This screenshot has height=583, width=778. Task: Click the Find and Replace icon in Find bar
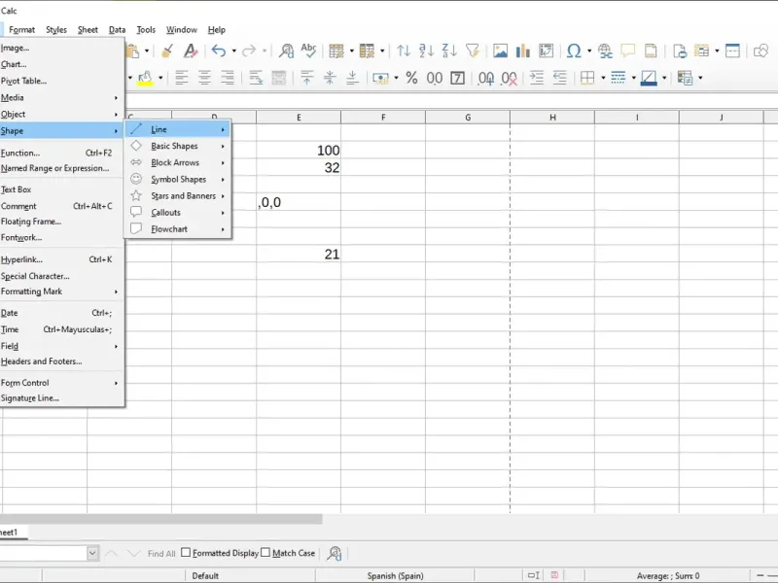pyautogui.click(x=335, y=553)
